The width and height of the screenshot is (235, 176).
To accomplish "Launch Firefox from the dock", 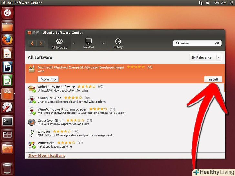I will (x=7, y=40).
